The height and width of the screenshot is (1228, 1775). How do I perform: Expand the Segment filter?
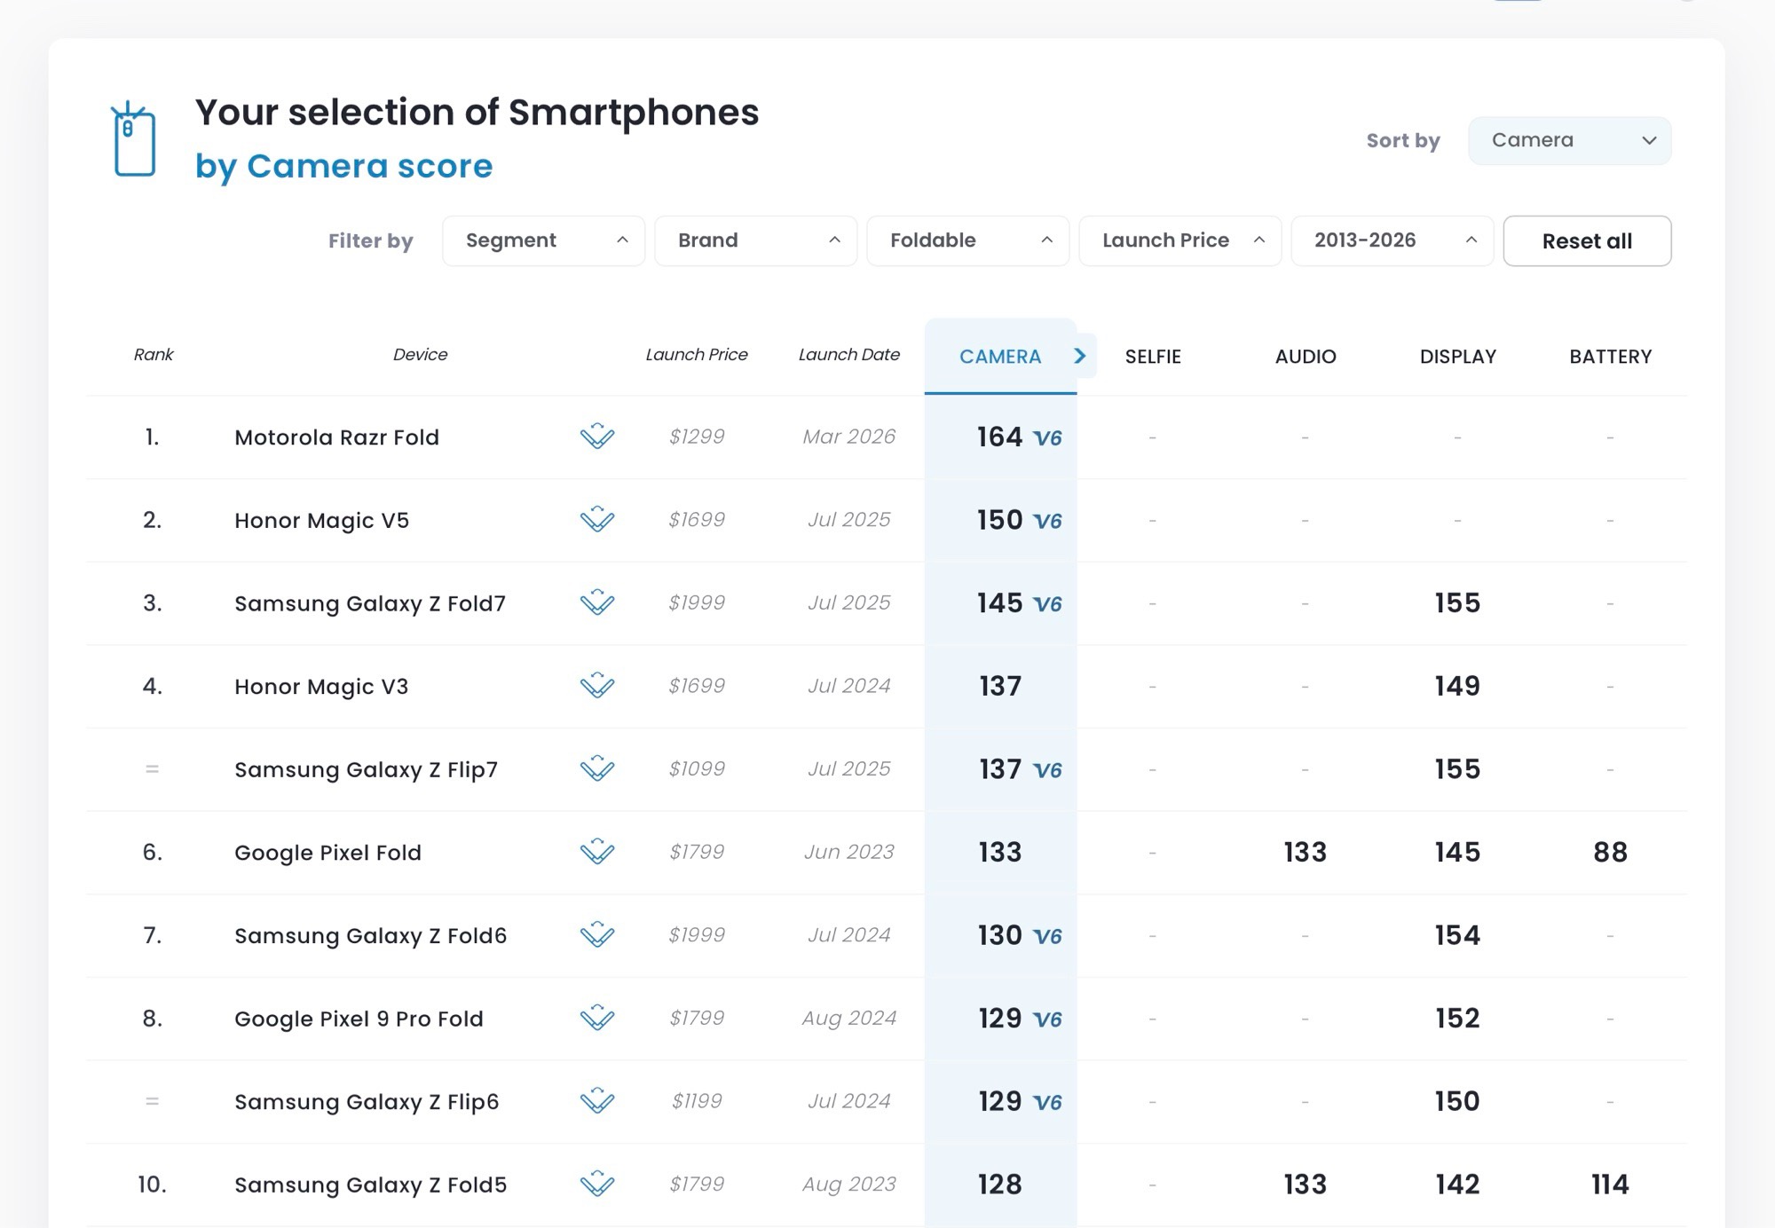coord(543,240)
